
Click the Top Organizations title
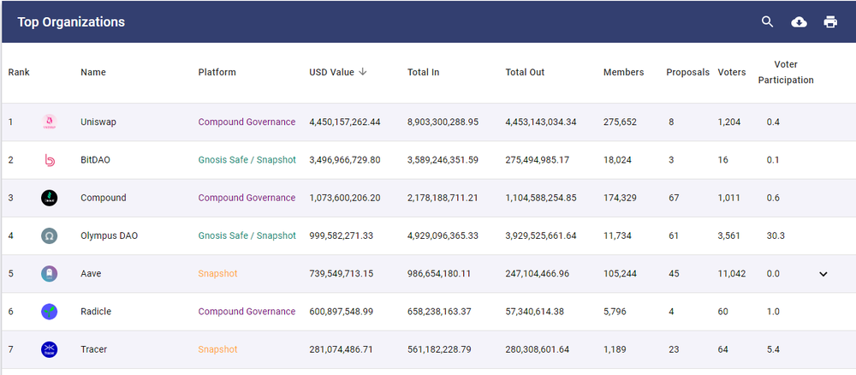tap(71, 22)
